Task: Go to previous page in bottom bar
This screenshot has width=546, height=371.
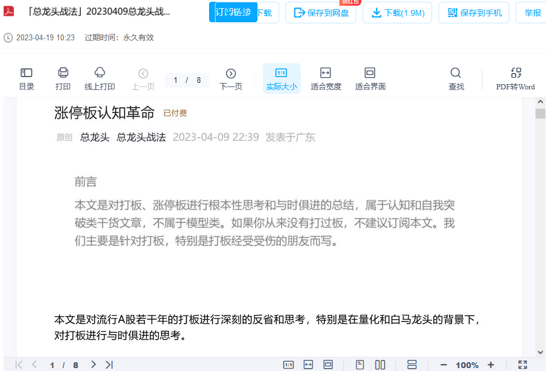Action: point(34,365)
